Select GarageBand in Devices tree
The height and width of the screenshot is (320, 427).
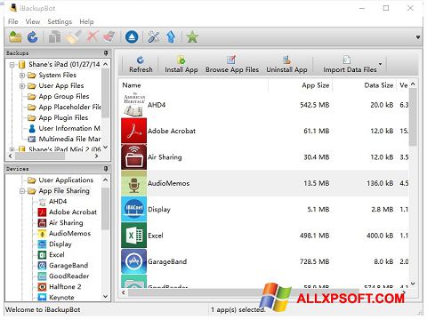(x=68, y=266)
